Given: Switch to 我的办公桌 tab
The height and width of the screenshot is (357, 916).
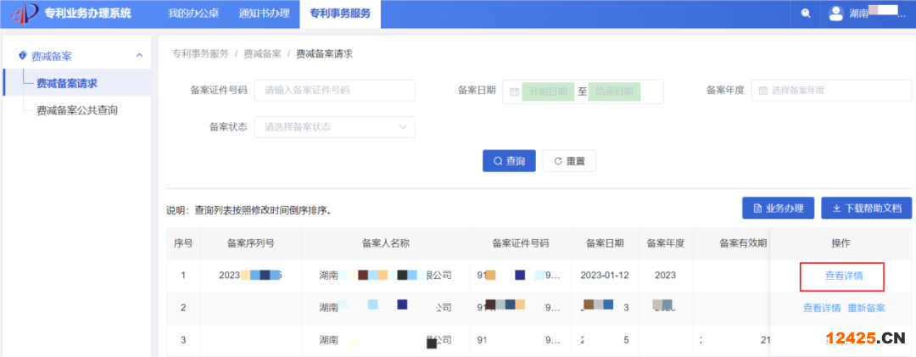Looking at the screenshot, I should [192, 14].
